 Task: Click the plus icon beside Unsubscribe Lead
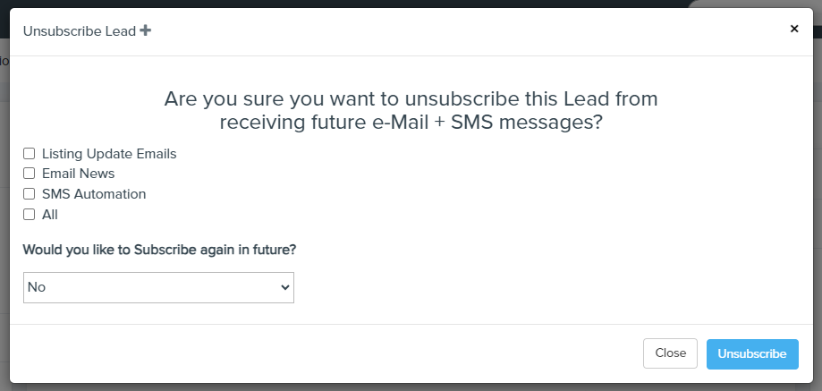[146, 30]
